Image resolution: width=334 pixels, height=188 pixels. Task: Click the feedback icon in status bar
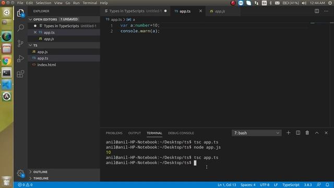coord(319,185)
